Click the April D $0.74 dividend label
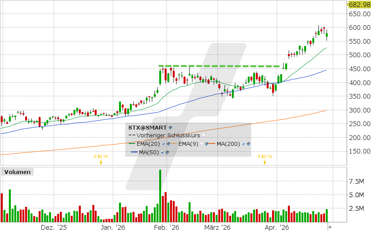Viewport: 371px width, 232px height. 265,157
